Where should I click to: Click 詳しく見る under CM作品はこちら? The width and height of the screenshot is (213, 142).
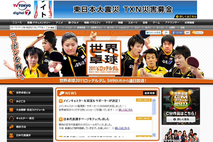click(x=181, y=119)
